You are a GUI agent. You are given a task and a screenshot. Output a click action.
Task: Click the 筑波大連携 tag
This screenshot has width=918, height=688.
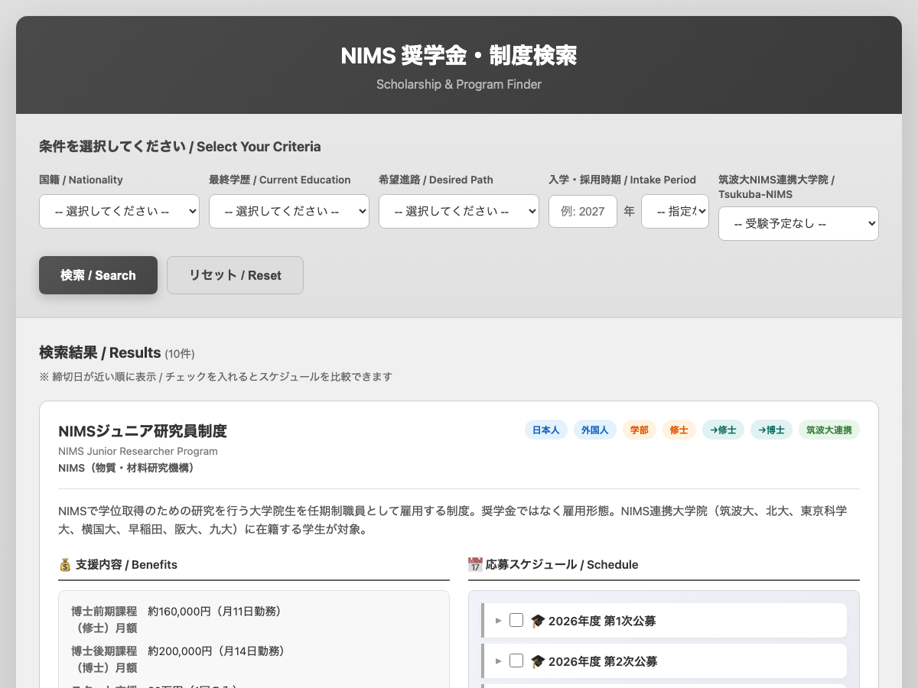829,430
